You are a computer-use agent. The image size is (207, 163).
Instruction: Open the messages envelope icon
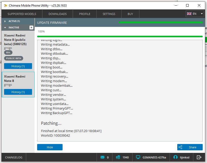[102, 157]
